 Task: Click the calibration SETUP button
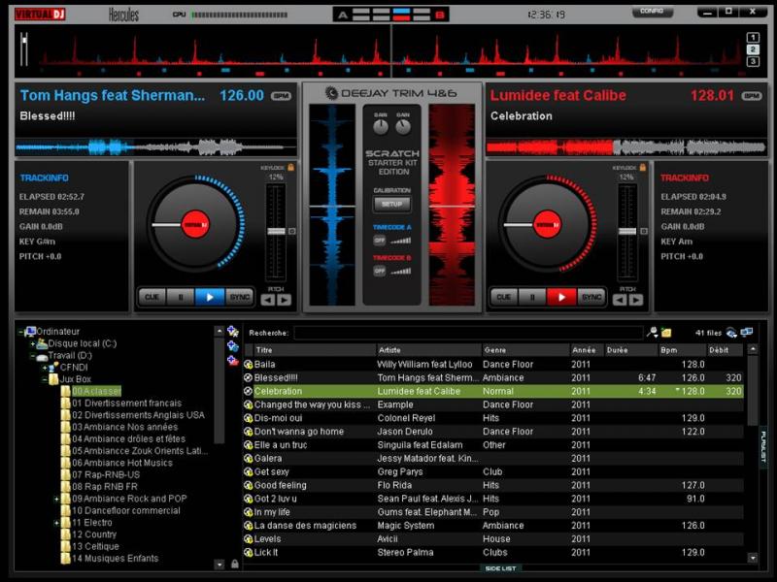click(392, 205)
